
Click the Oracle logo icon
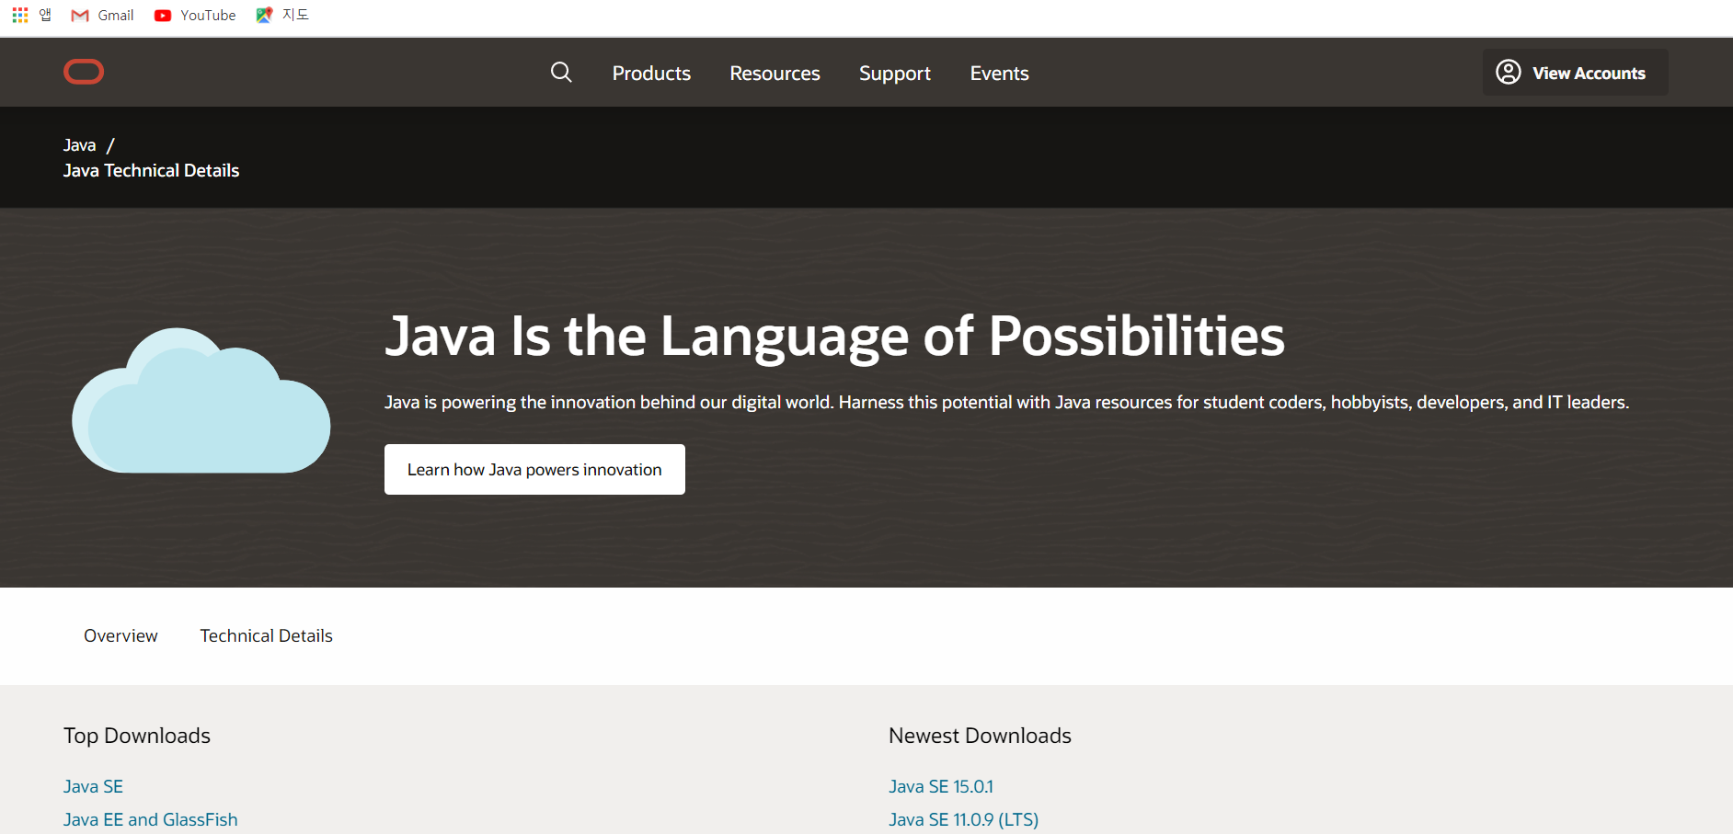[x=84, y=72]
